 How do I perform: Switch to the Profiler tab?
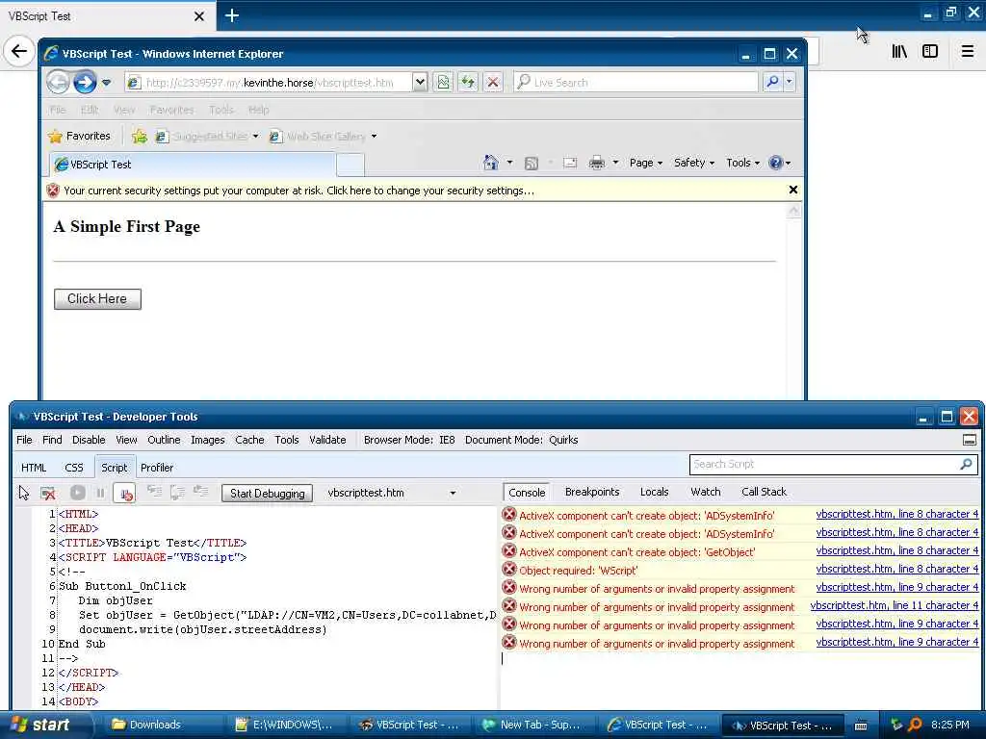click(x=157, y=468)
